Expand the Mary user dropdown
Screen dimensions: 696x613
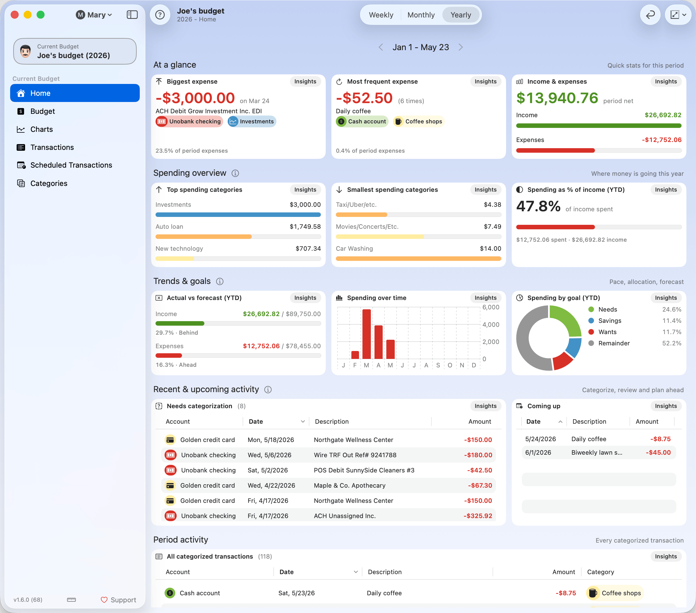coord(94,15)
